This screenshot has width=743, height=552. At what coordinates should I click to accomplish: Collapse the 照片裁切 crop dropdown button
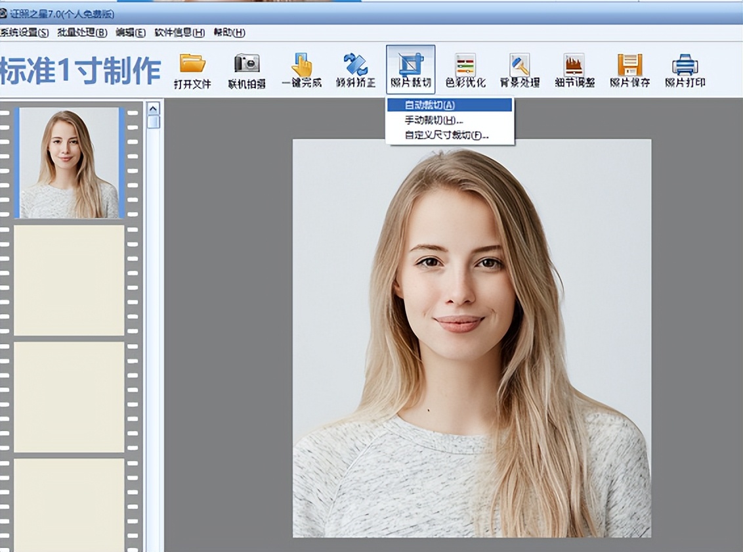[x=411, y=69]
